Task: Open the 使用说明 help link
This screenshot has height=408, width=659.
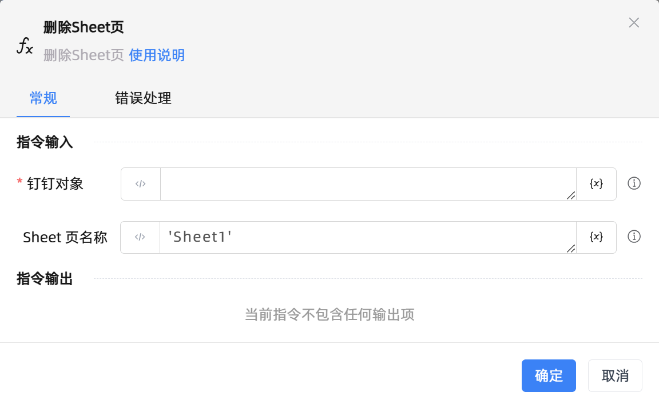Action: click(x=157, y=55)
